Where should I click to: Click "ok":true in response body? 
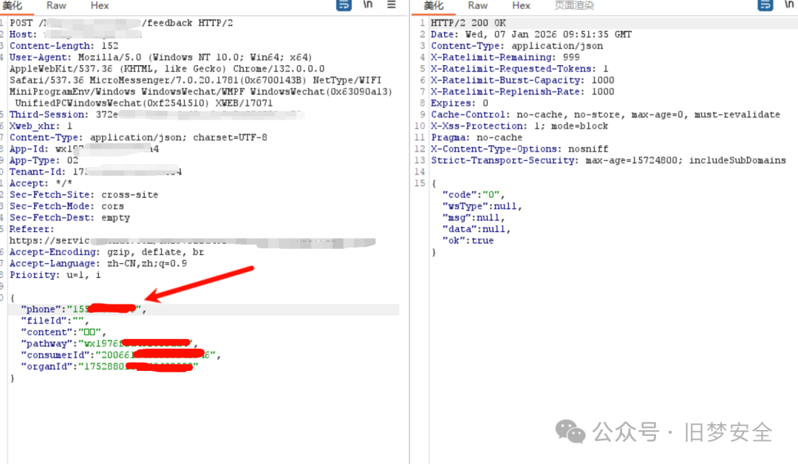[468, 241]
